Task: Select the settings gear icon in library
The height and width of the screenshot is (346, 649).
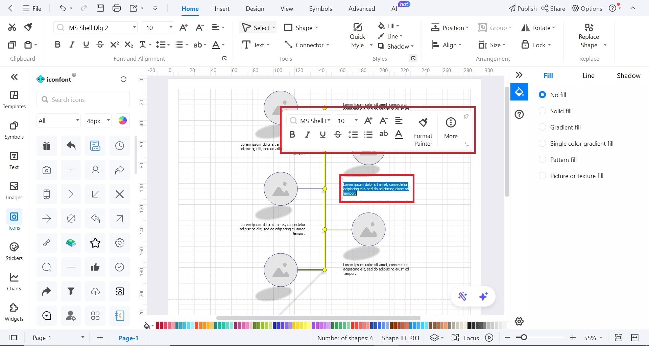Action: pyautogui.click(x=120, y=243)
